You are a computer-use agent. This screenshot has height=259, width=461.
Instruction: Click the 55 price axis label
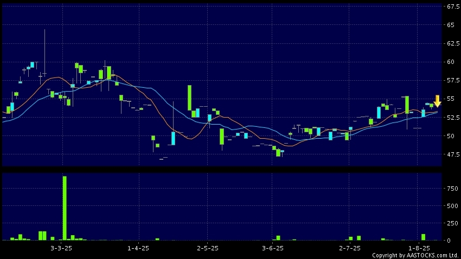pyautogui.click(x=451, y=99)
